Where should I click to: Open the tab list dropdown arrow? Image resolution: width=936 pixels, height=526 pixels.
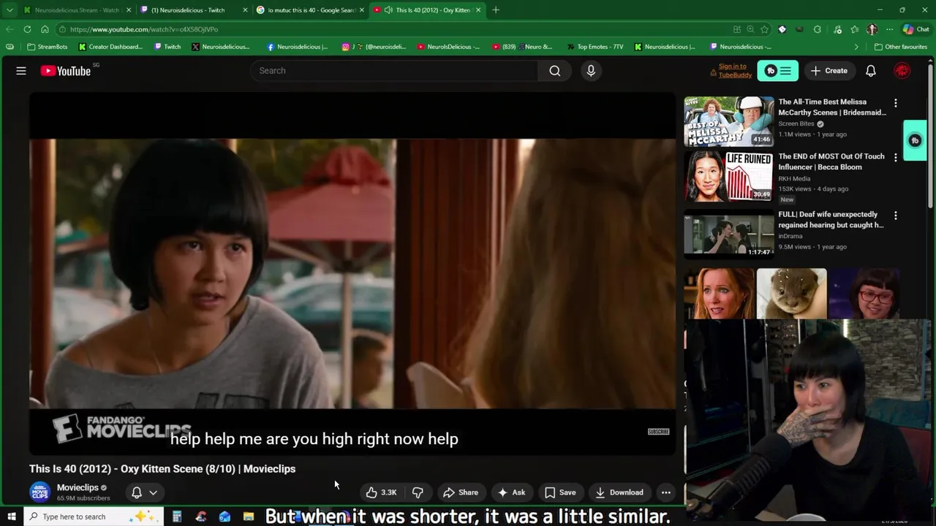point(10,10)
